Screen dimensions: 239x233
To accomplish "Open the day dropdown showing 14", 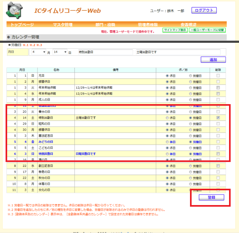I will coord(60,52).
